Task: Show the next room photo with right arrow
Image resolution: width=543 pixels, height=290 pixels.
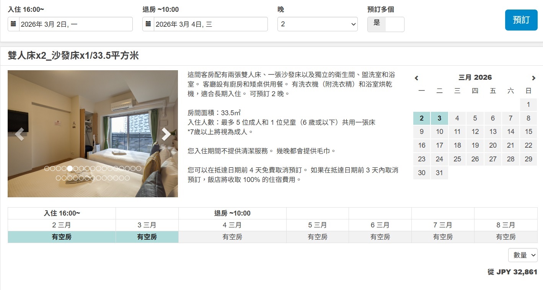Action: click(x=166, y=134)
